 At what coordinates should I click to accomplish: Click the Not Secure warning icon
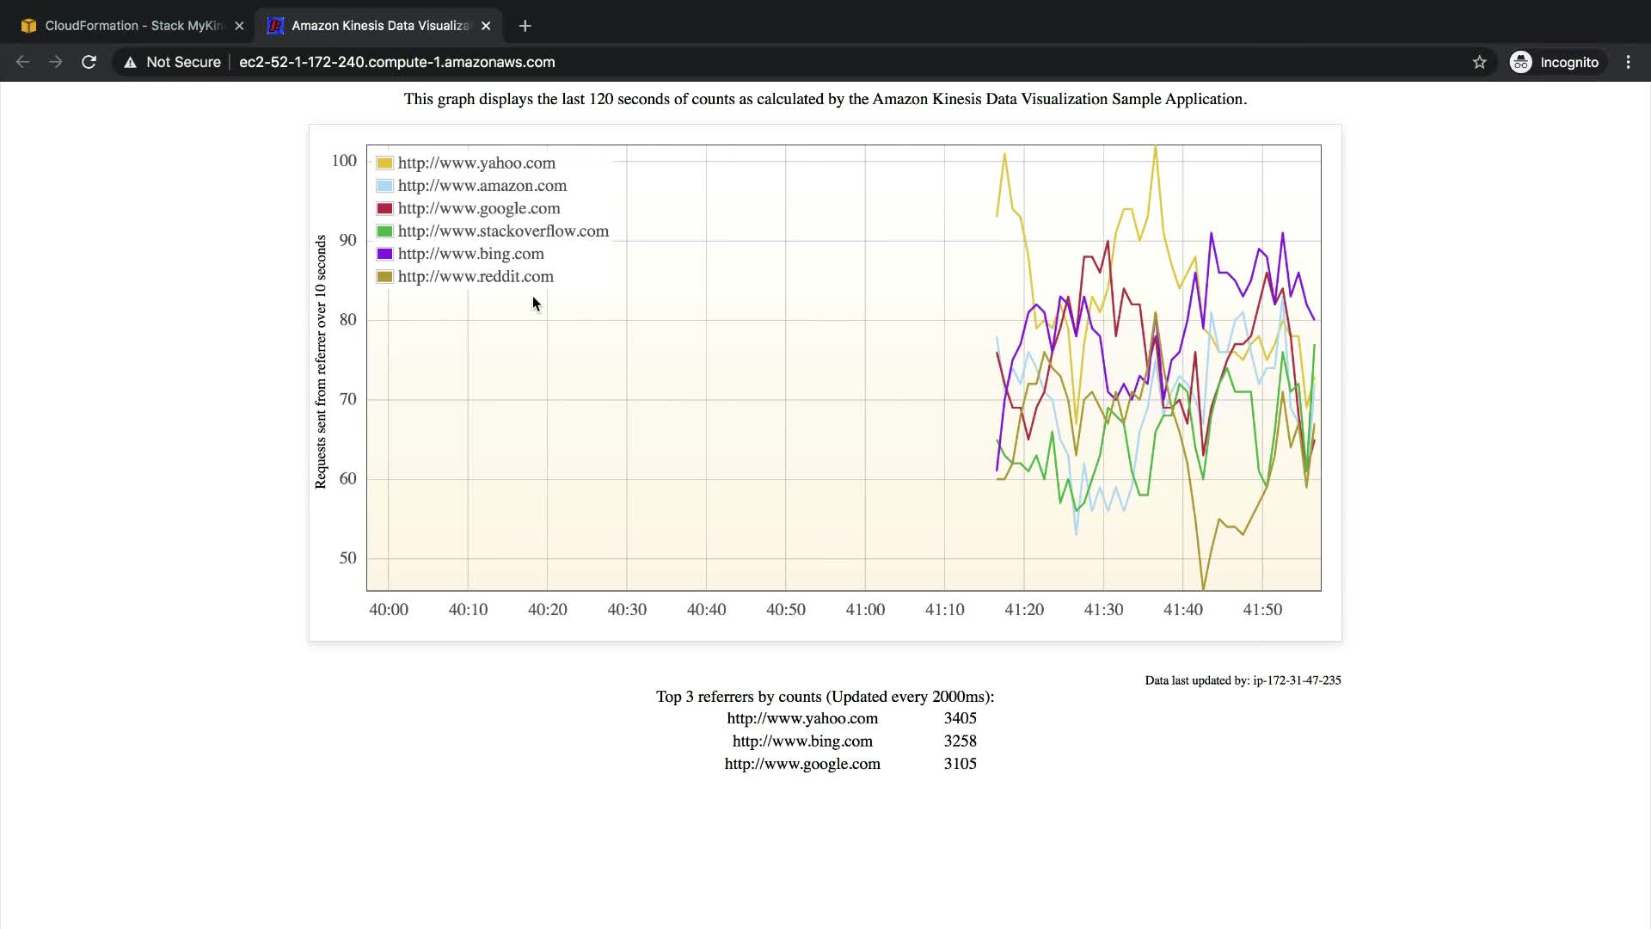coord(130,62)
